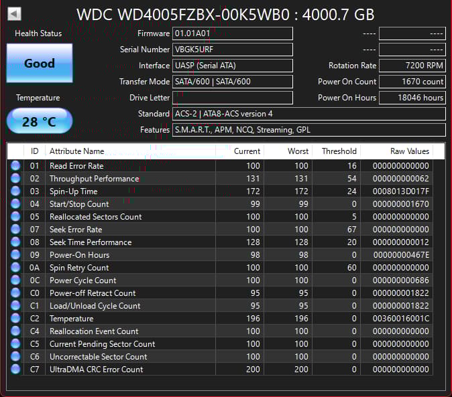The height and width of the screenshot is (397, 452).
Task: Click the Worst column header
Action: 288,151
